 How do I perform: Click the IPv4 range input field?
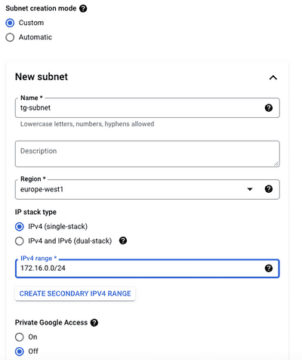[x=147, y=268]
